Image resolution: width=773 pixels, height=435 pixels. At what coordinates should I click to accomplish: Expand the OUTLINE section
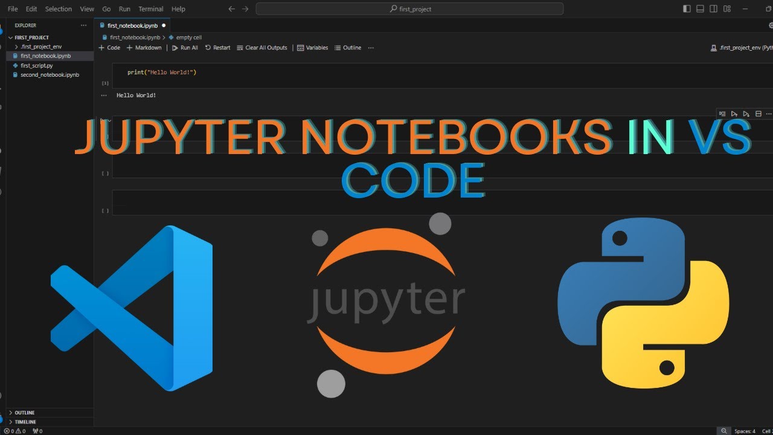50,413
